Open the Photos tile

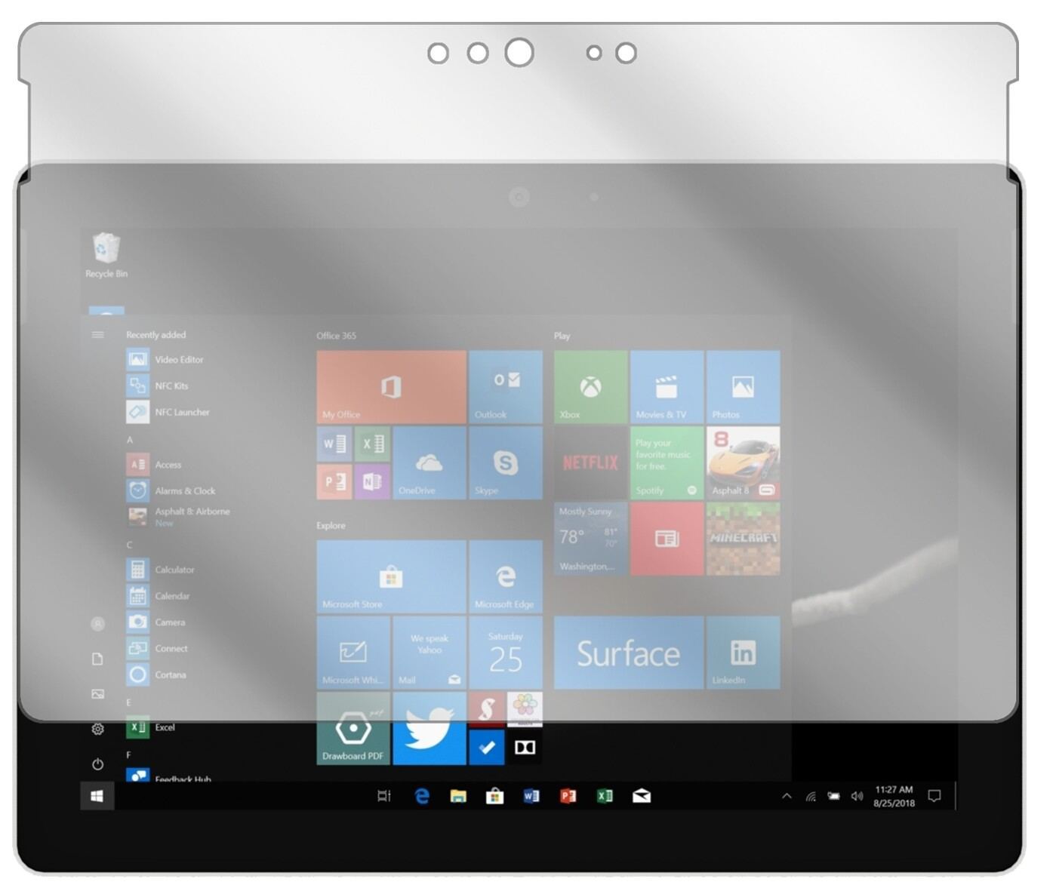744,386
